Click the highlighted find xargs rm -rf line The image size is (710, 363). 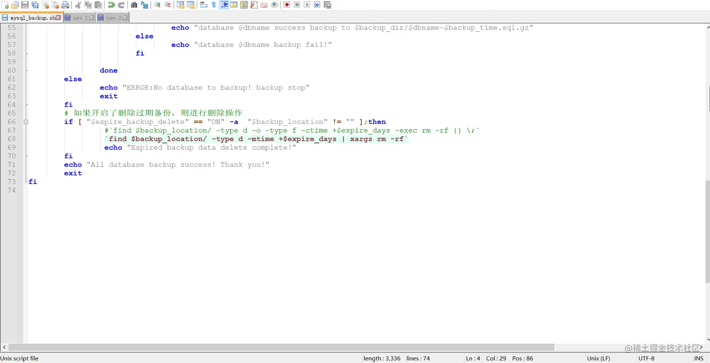(x=256, y=139)
